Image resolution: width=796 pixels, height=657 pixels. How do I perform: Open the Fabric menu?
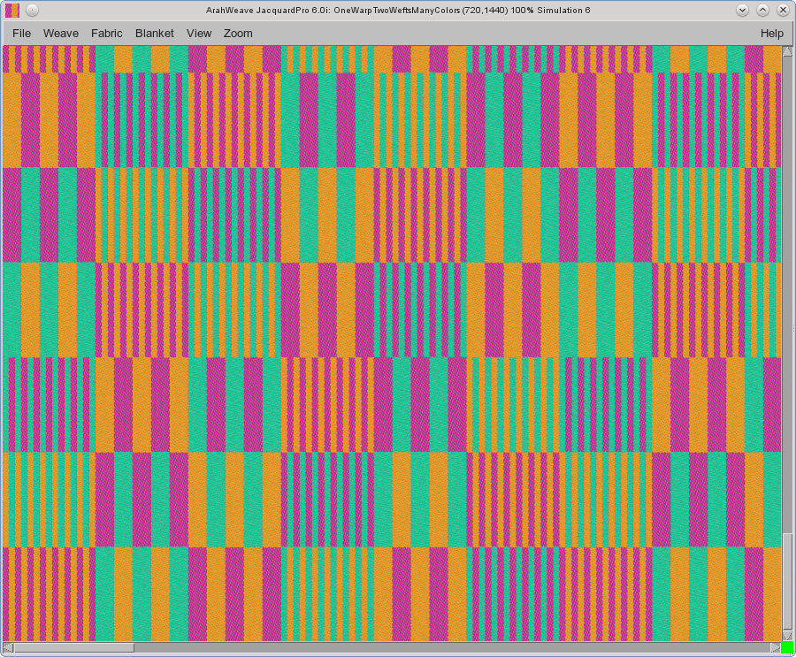107,33
